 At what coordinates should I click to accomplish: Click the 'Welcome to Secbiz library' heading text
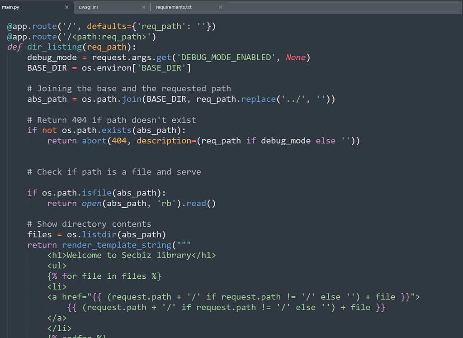(129, 255)
